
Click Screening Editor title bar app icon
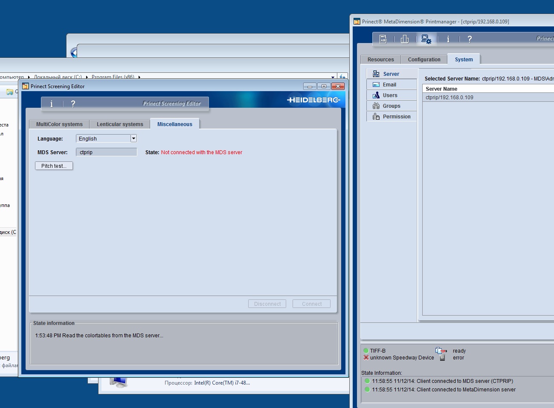(25, 86)
